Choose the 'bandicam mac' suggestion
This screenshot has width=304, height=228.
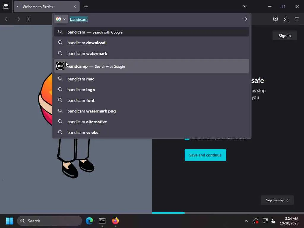(x=152, y=79)
